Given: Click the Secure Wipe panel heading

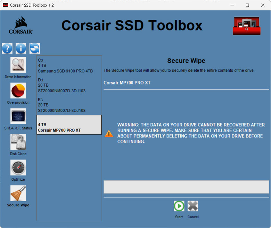Looking at the screenshot, I should click(186, 61).
